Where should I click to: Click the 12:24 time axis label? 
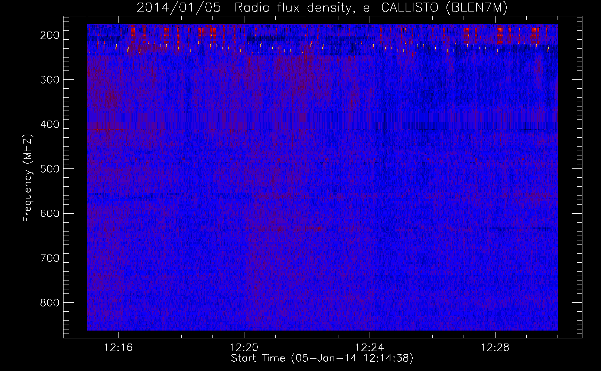pos(370,348)
